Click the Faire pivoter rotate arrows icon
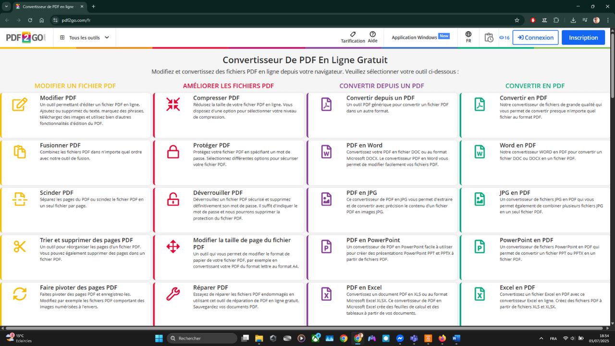Screen dimensions: 615x346 coord(20,294)
